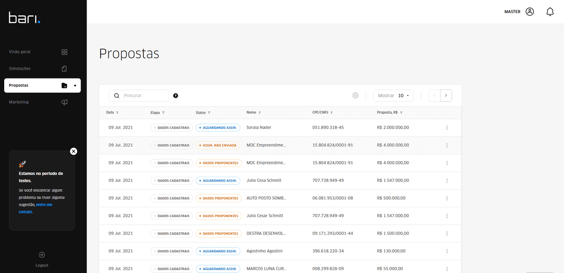Image resolution: width=564 pixels, height=273 pixels.
Task: Click the help question mark icon
Action: [x=176, y=96]
